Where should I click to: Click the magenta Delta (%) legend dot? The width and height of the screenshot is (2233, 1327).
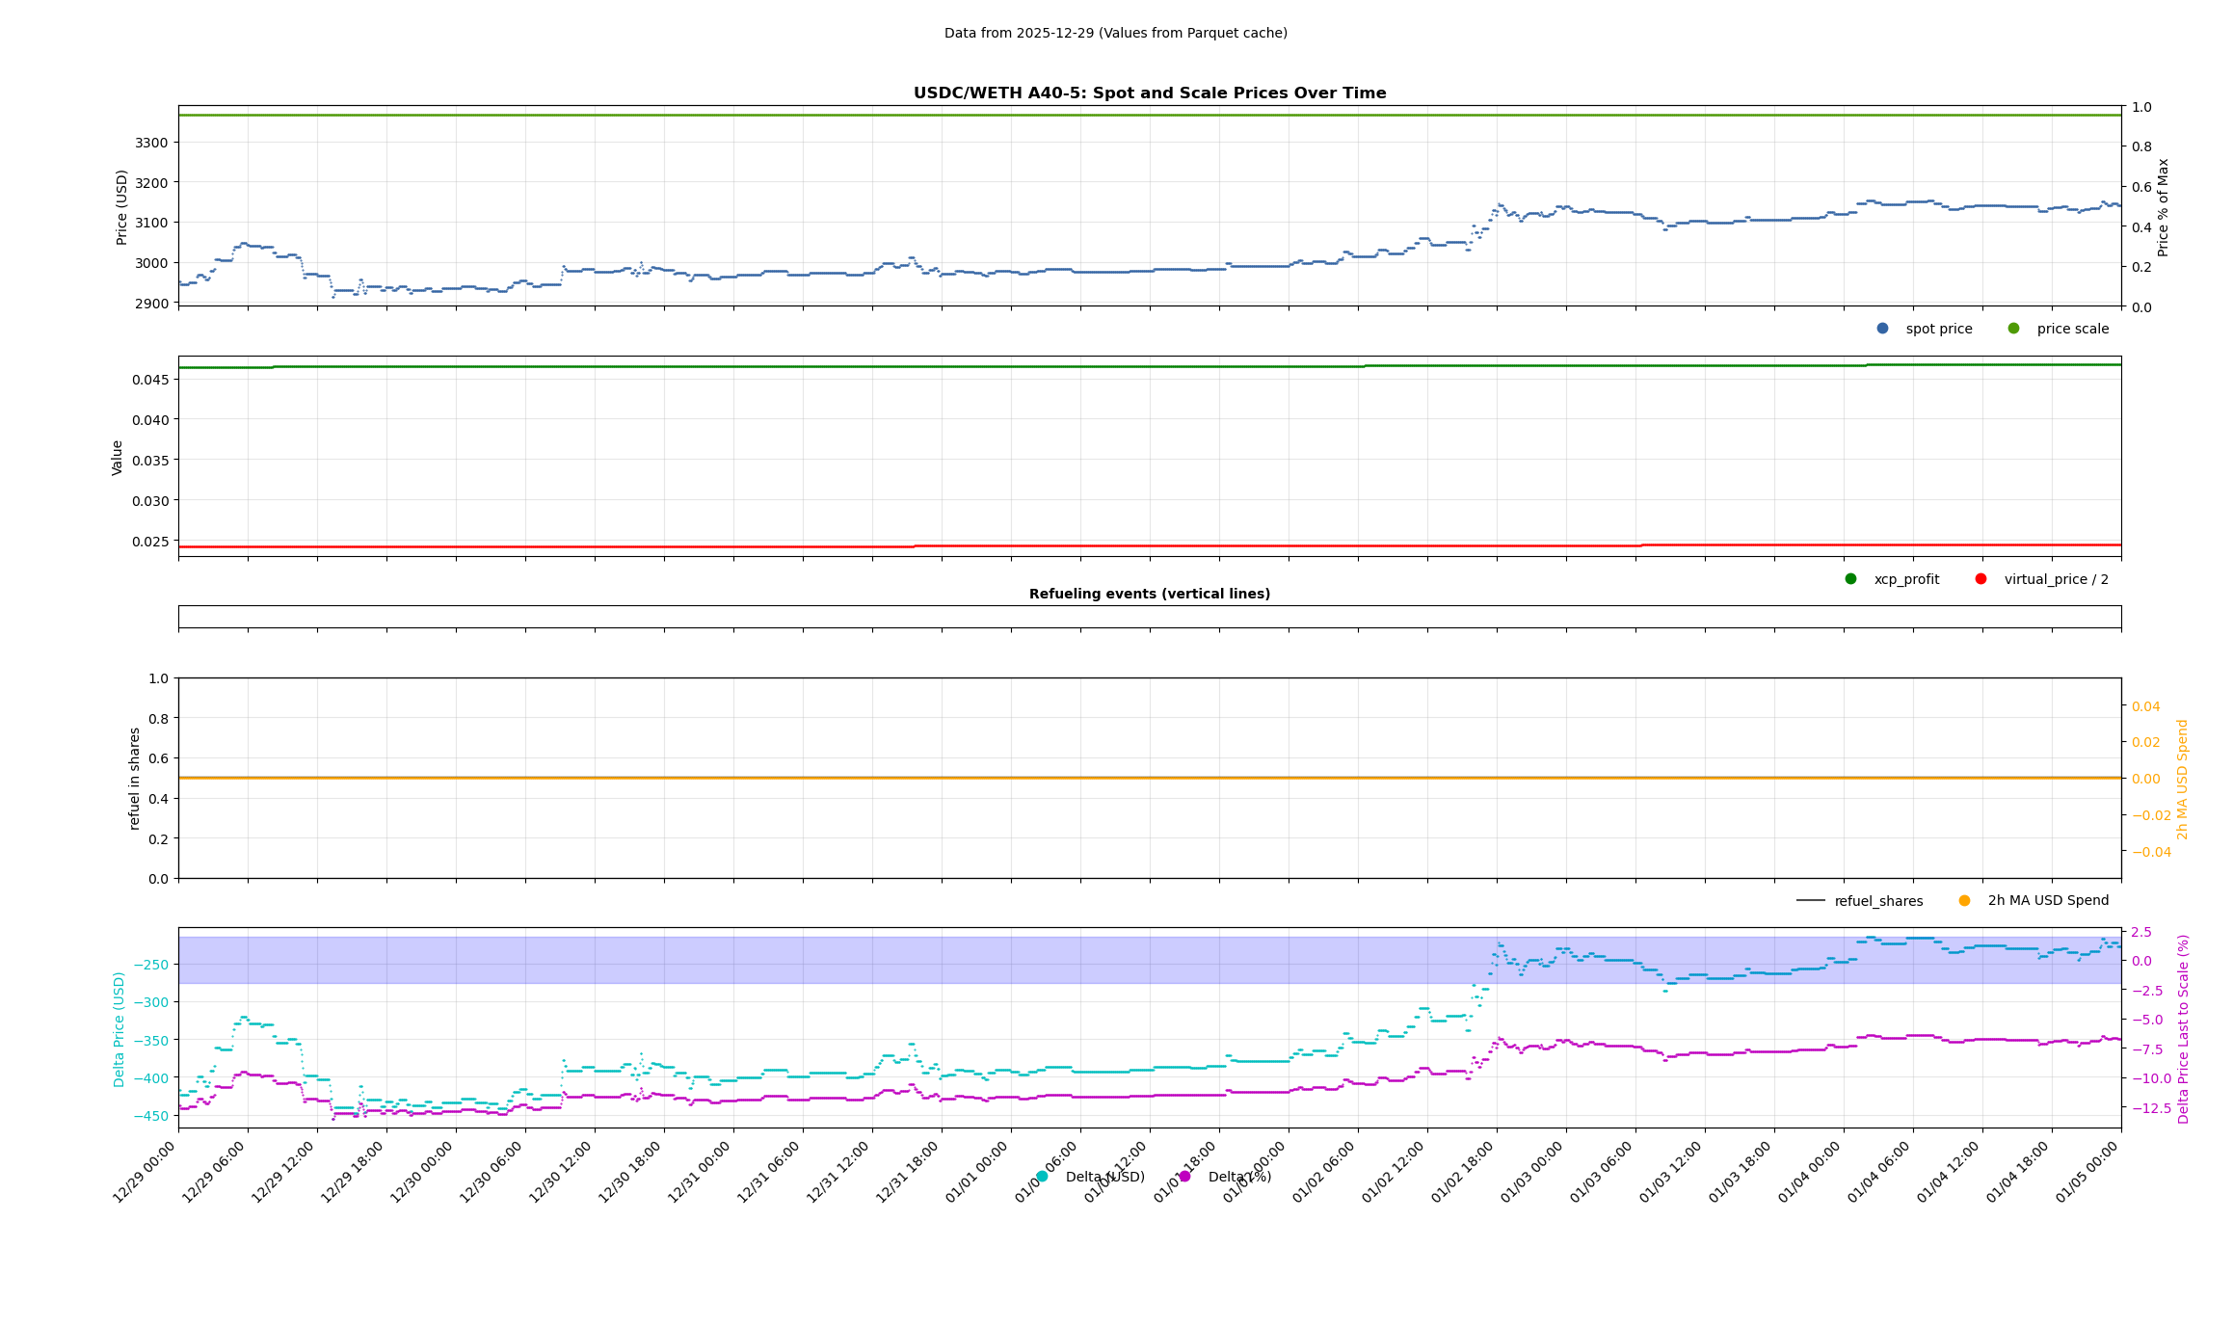pyautogui.click(x=1184, y=1177)
